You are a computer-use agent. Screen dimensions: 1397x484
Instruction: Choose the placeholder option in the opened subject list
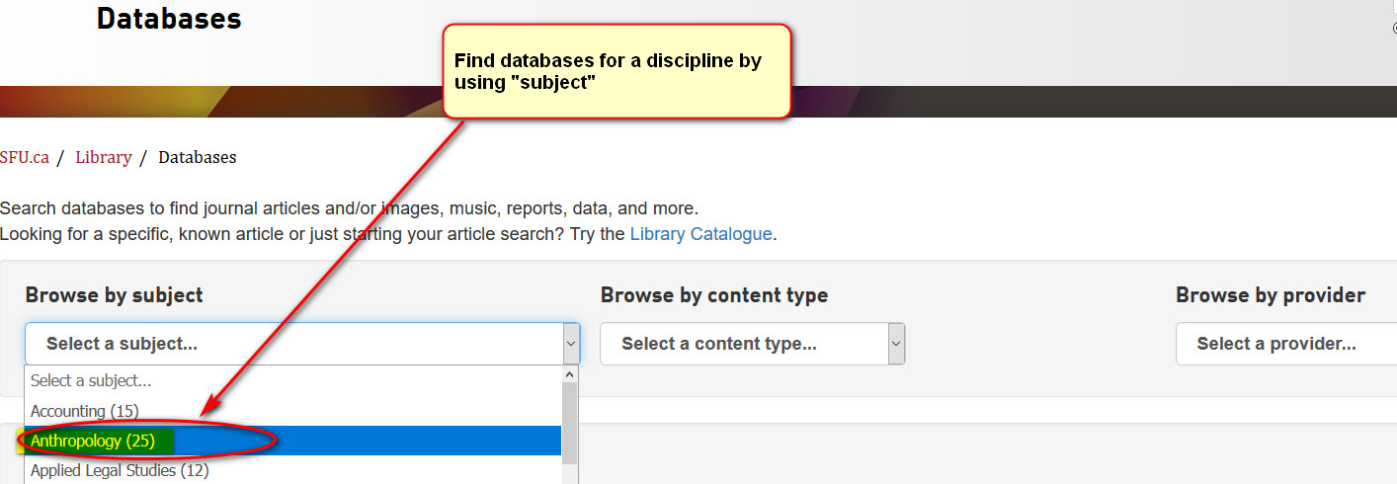click(x=293, y=380)
